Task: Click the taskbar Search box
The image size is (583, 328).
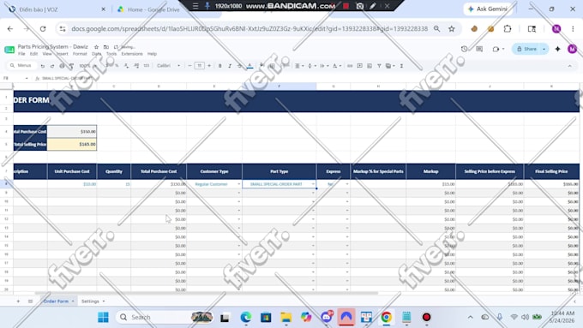Action: coord(165,317)
